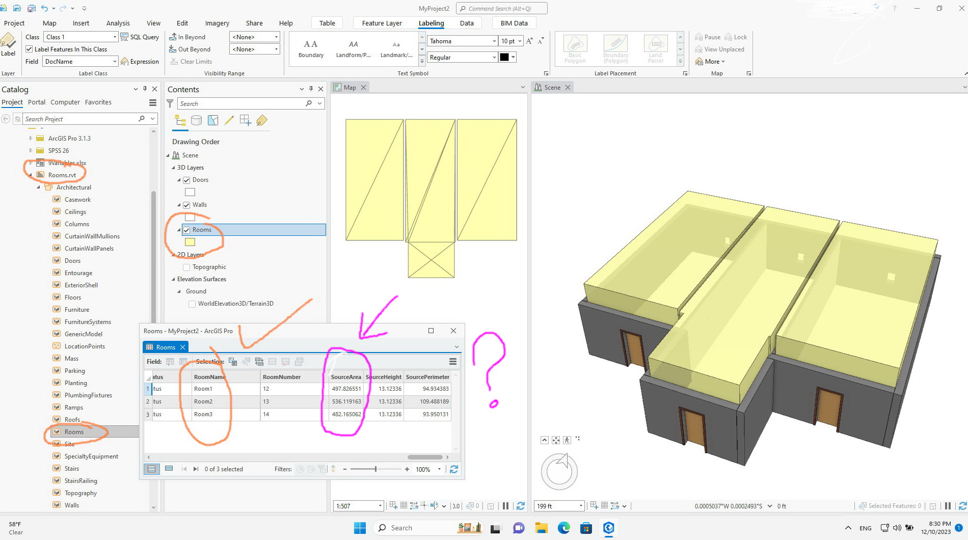Refresh the Rooms attribute table

(454, 469)
